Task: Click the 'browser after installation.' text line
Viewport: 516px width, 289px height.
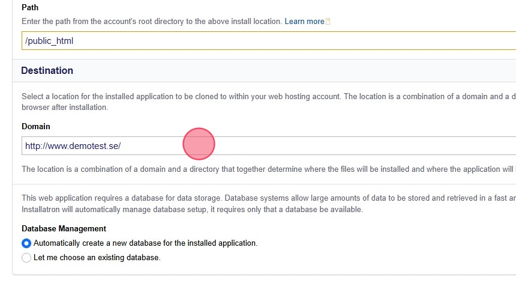Action: pyautogui.click(x=64, y=108)
